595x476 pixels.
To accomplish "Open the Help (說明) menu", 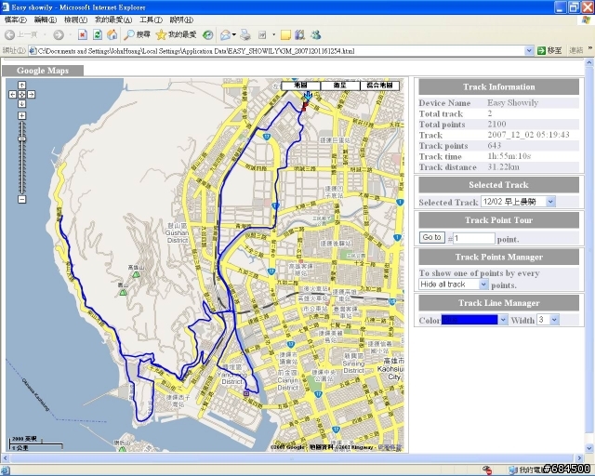I will pos(181,20).
